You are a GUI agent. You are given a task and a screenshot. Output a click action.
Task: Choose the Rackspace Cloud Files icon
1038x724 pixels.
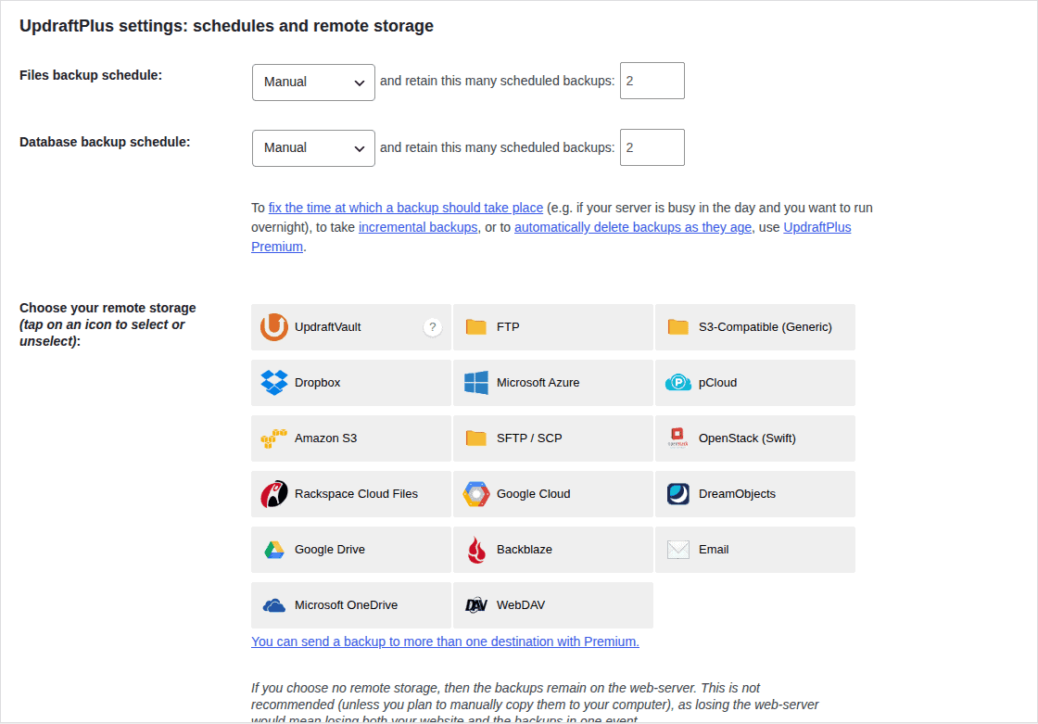274,493
